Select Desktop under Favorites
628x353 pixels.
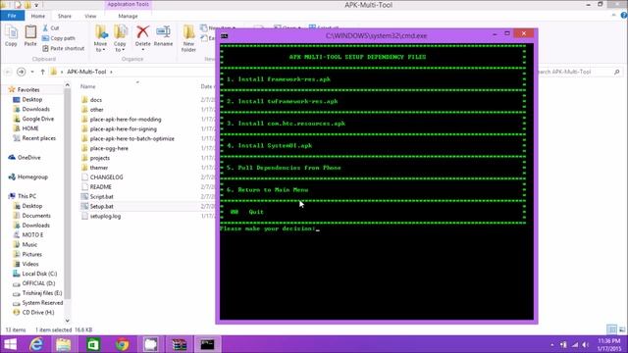32,99
